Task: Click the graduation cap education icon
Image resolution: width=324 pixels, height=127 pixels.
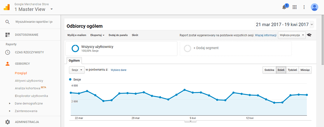Action: (309, 35)
